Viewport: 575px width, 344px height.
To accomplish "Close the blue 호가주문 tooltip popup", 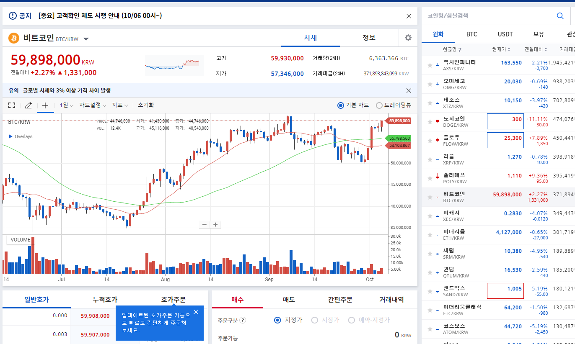I will 196,312.
